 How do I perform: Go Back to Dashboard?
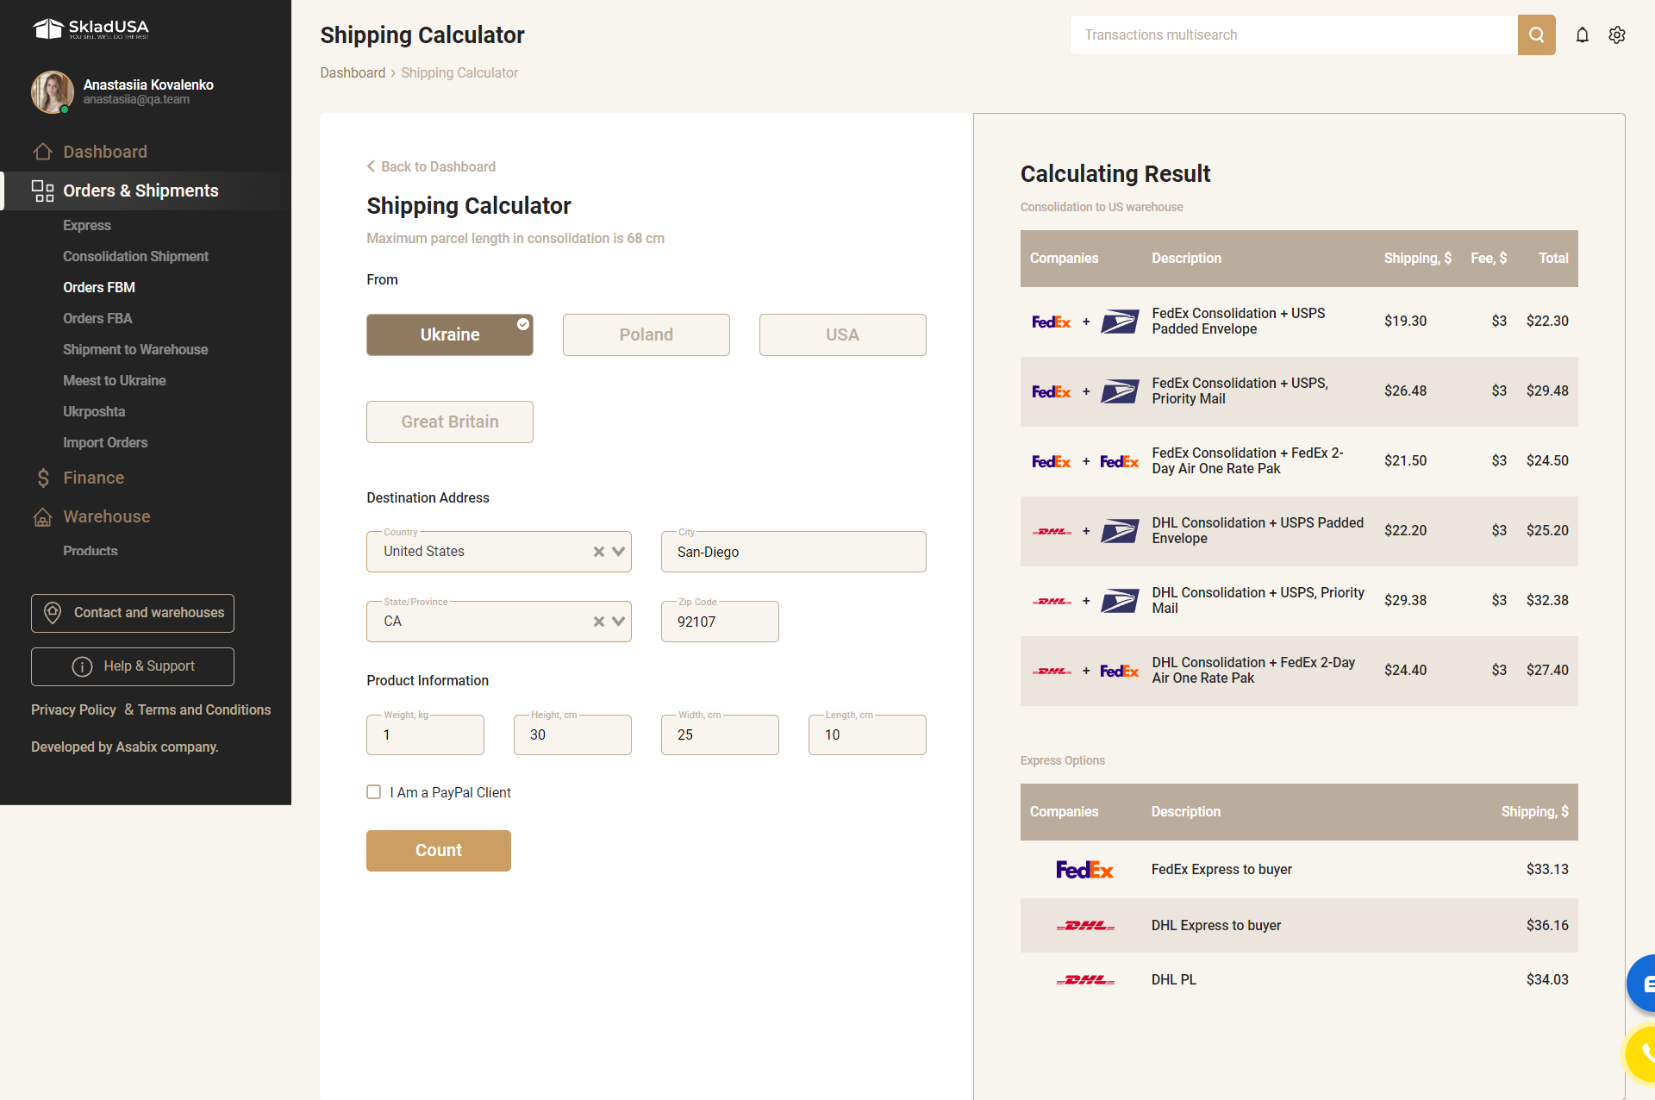click(x=431, y=166)
